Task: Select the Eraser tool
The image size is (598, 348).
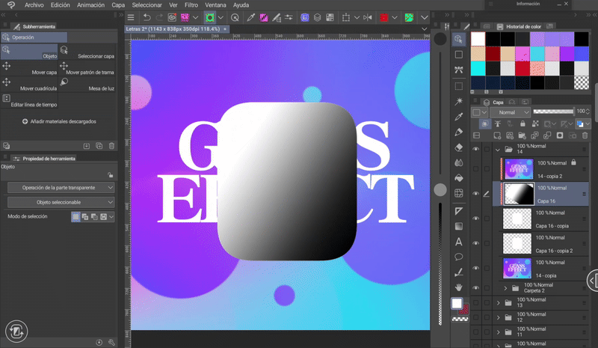Action: [459, 147]
